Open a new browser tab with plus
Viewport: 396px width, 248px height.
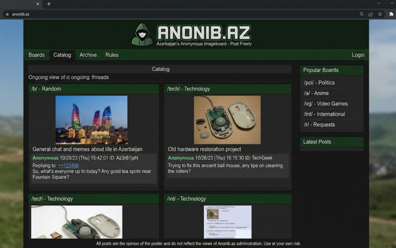(x=49, y=4)
